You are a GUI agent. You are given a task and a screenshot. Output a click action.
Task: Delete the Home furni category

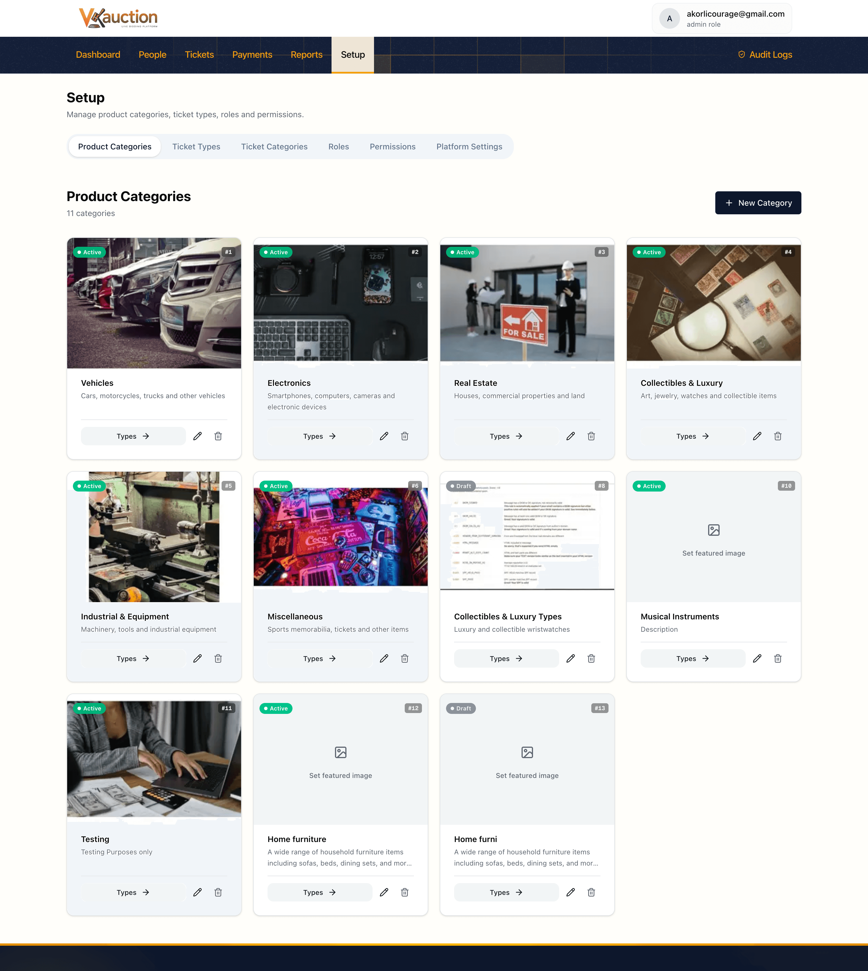point(591,892)
